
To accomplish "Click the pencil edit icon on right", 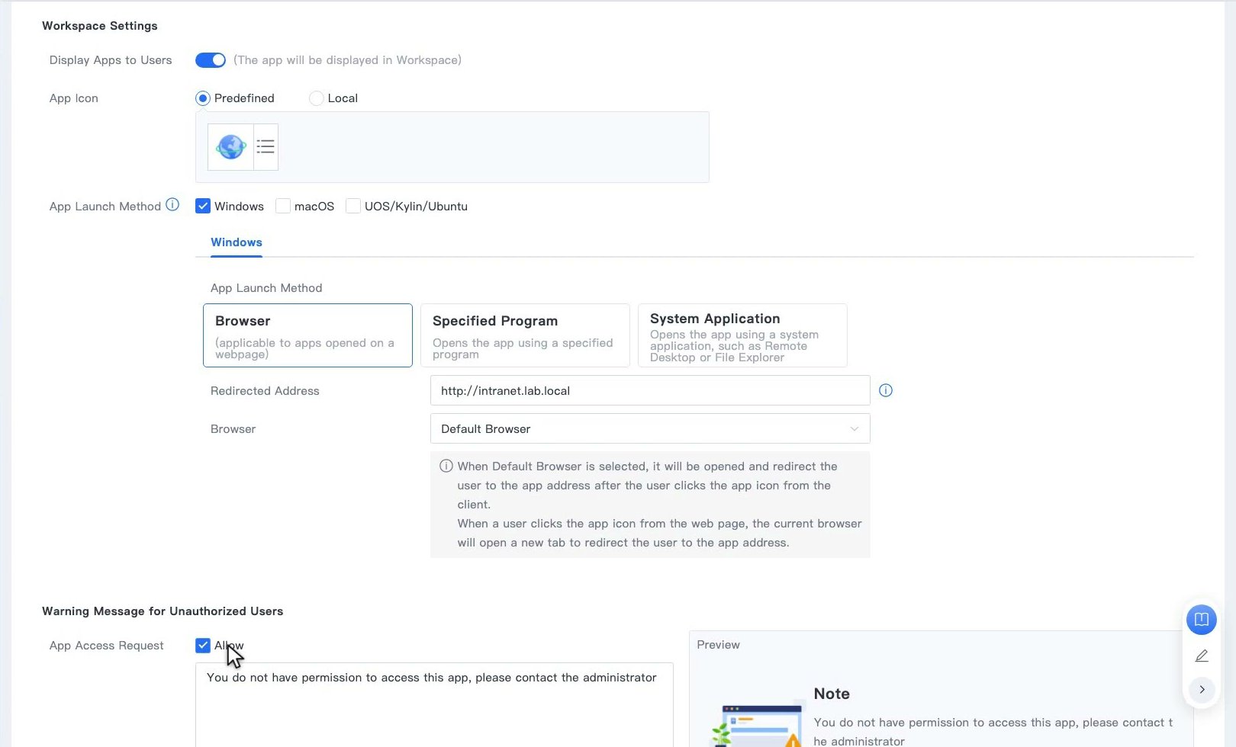I will tap(1202, 656).
